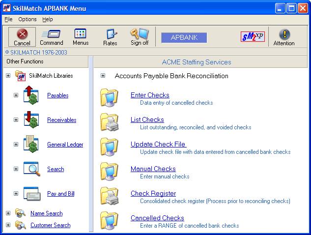Viewport: 311px width, 235px height.
Task: Expand the Customer Search node
Action: (8, 225)
